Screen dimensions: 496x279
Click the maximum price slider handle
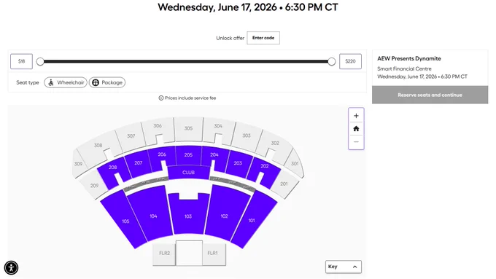coord(331,62)
